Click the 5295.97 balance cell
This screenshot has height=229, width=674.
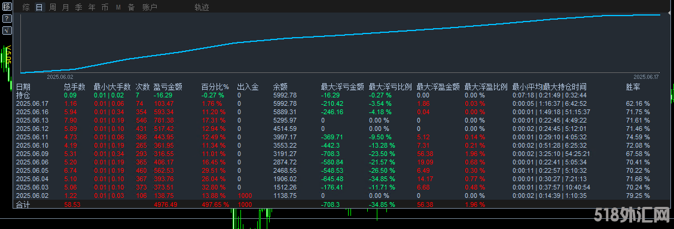coord(285,120)
